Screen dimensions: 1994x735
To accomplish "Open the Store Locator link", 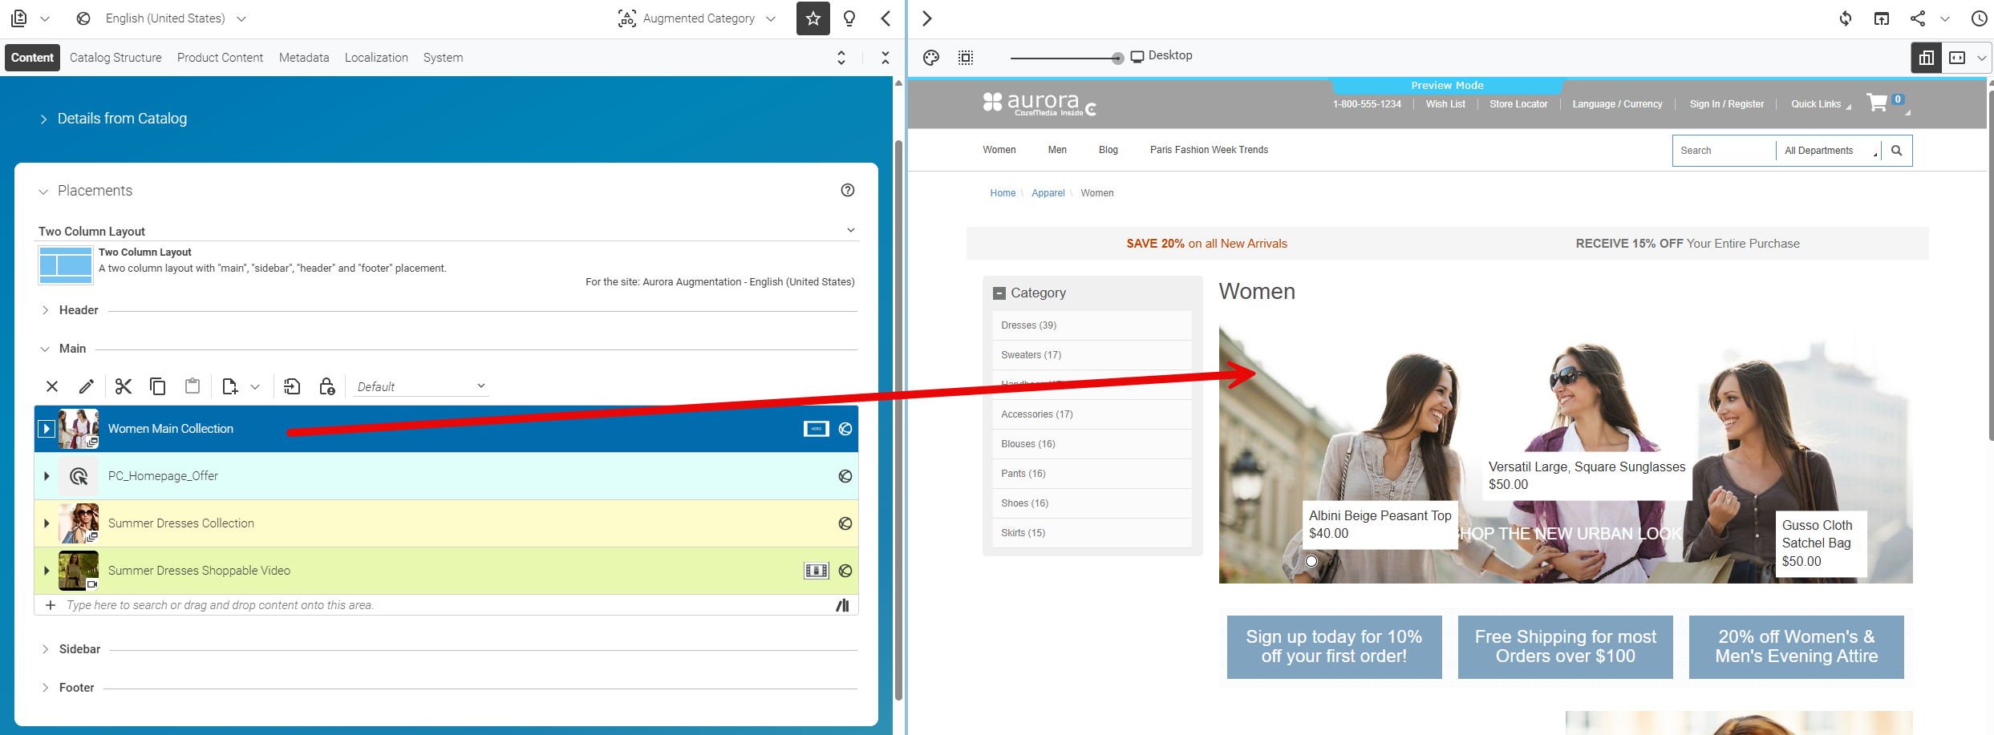I will [1518, 103].
